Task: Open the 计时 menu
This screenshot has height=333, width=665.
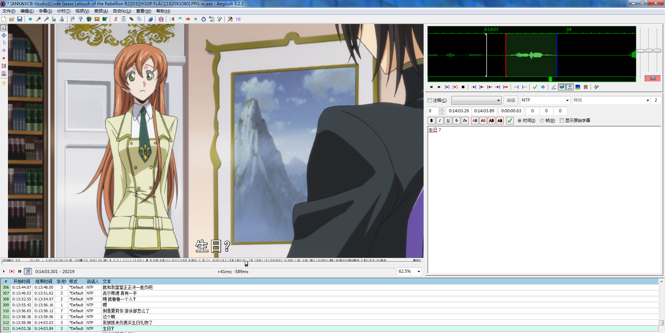Action: pos(64,11)
